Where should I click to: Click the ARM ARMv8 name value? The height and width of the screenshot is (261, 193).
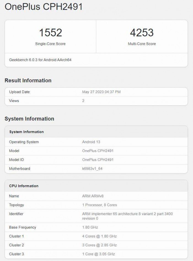pyautogui.click(x=93, y=196)
